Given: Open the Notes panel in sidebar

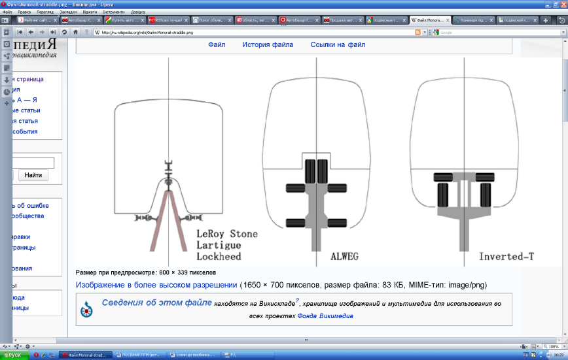Looking at the screenshot, I should (7, 68).
